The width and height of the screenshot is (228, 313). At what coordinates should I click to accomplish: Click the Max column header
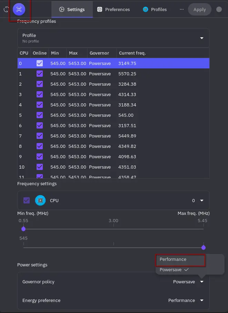point(77,53)
